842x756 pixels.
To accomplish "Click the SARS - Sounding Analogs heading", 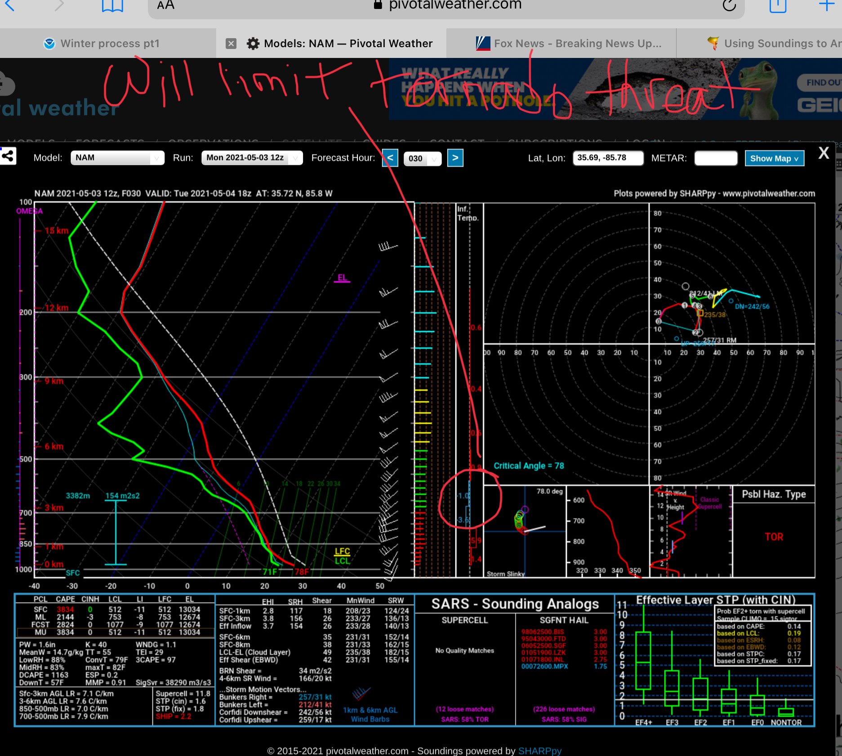I will click(x=515, y=604).
